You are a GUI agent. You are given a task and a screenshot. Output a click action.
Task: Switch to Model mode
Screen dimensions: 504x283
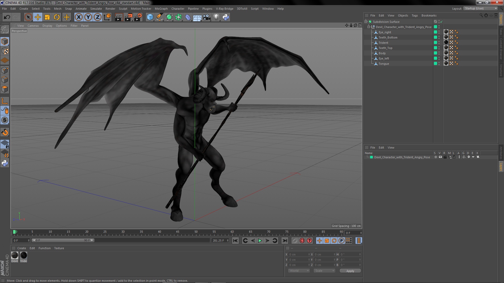5,41
